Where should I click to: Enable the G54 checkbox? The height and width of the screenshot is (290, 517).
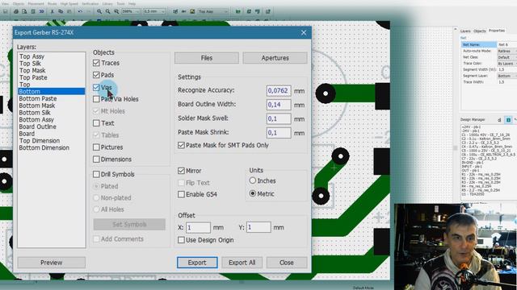tap(181, 194)
